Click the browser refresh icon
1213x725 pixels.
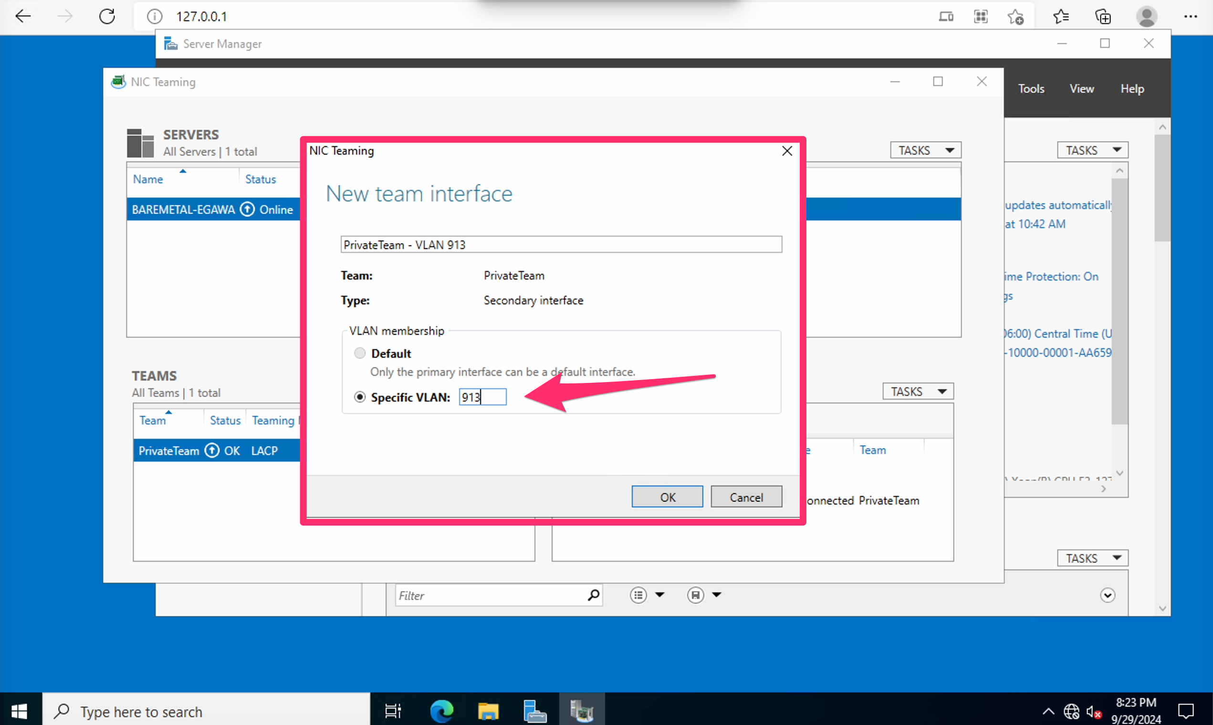point(107,17)
